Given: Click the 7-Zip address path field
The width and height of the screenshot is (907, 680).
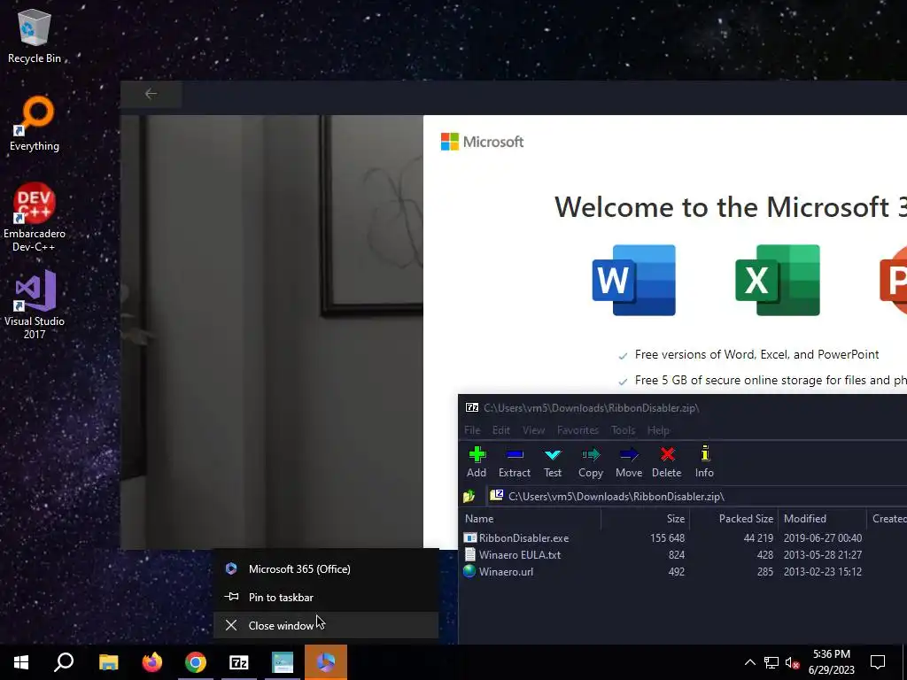Looking at the screenshot, I should tap(697, 496).
